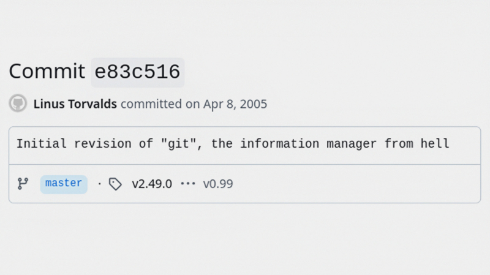The height and width of the screenshot is (275, 490).
Task: Open Linus Torvalds' avatar image
Action: [x=18, y=103]
